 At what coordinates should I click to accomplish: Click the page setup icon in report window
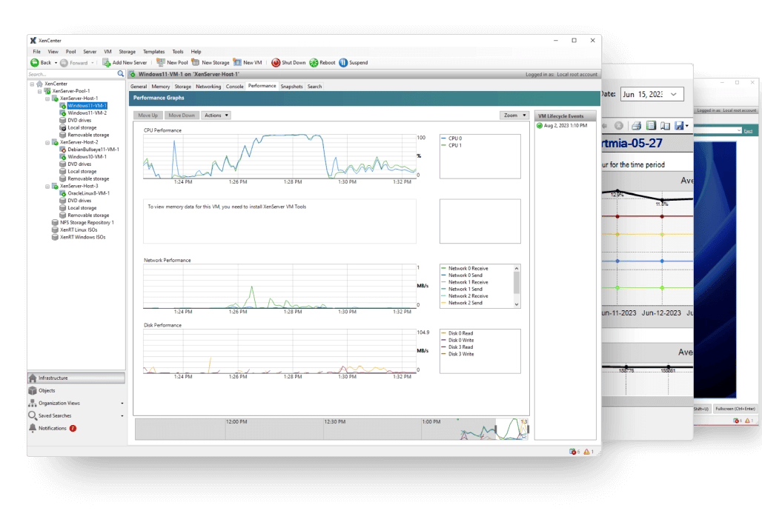[666, 126]
